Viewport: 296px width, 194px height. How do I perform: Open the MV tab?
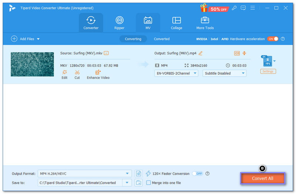click(x=148, y=23)
